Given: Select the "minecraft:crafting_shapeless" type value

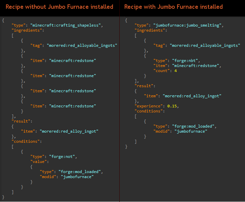Looking at the screenshot, I should pos(66,25).
